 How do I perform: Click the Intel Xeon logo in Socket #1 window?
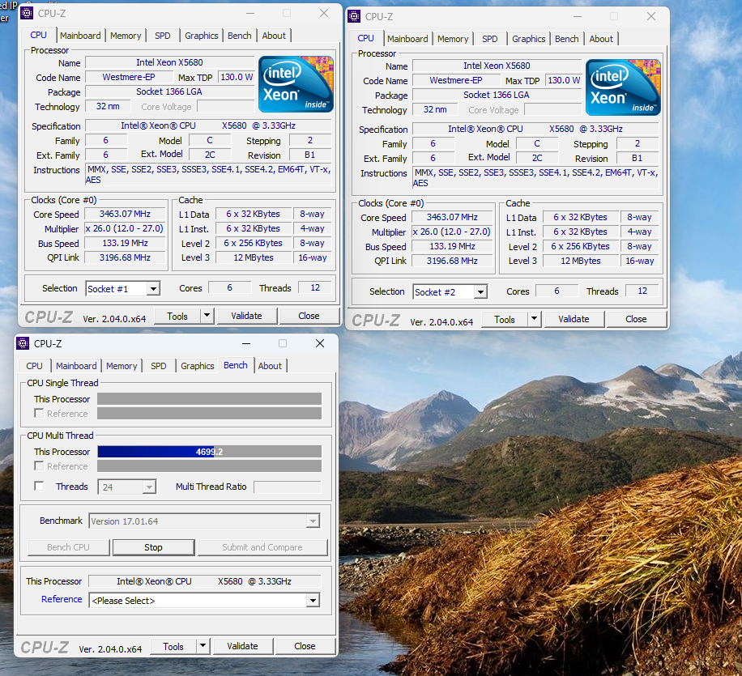[296, 84]
